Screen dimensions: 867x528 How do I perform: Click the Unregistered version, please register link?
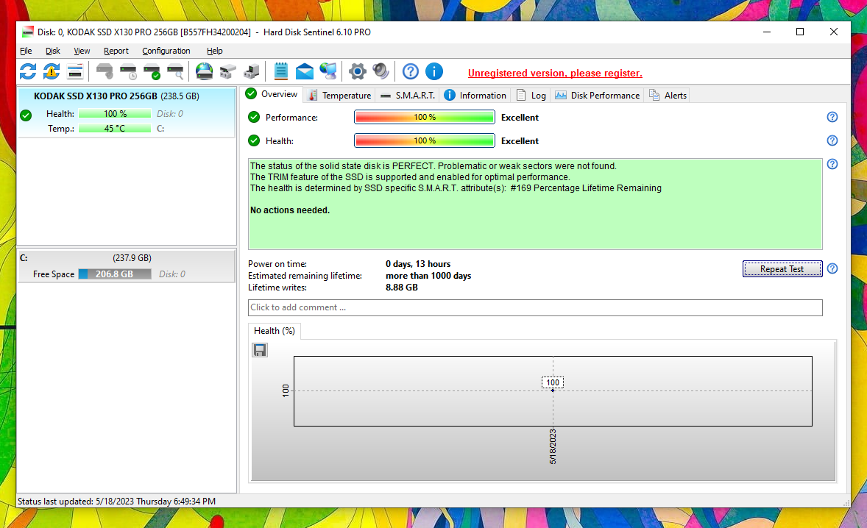point(555,73)
